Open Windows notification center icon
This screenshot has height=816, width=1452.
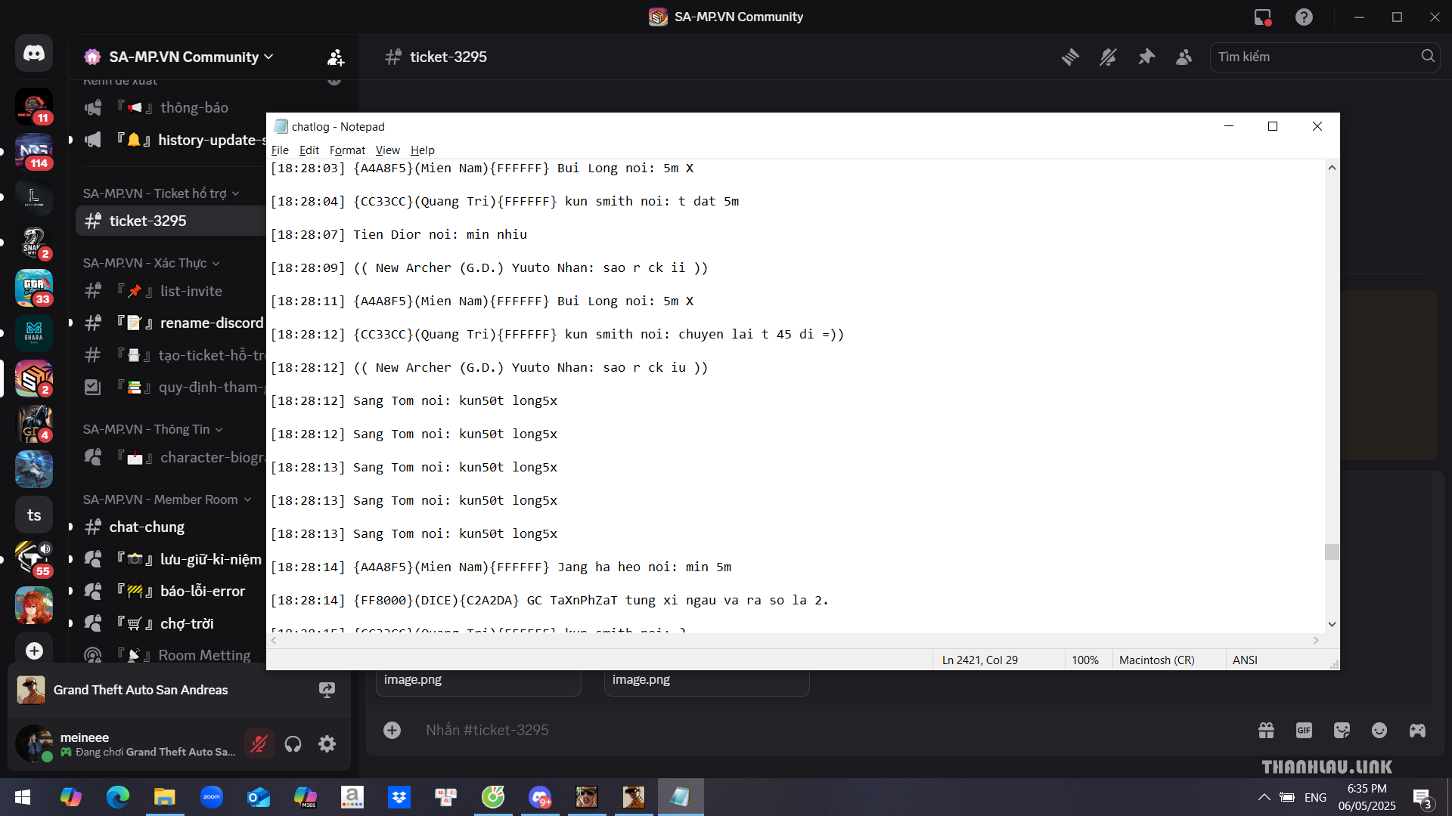coord(1422,798)
